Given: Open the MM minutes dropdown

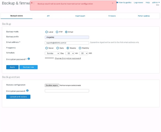Looking at the screenshot, I should pyautogui.click(x=84, y=53).
